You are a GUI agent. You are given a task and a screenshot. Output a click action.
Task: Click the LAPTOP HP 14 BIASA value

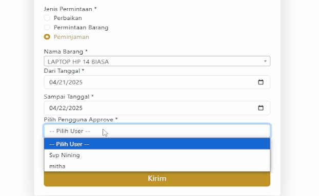point(78,62)
